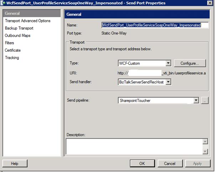Open the Tracking settings page
Viewport: 215px width, 172px height.
(12, 58)
